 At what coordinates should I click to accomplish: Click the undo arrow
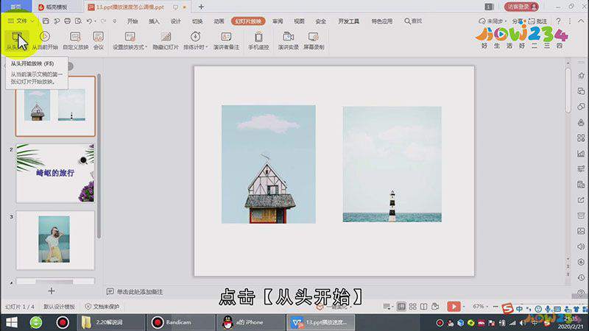click(x=89, y=21)
